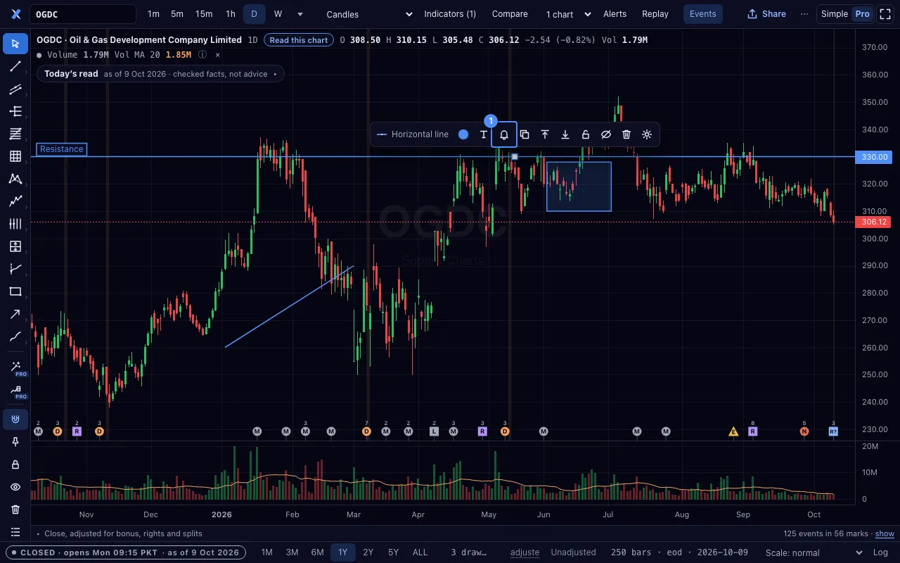
Task: Toggle the Events button in toolbar
Action: pyautogui.click(x=702, y=14)
